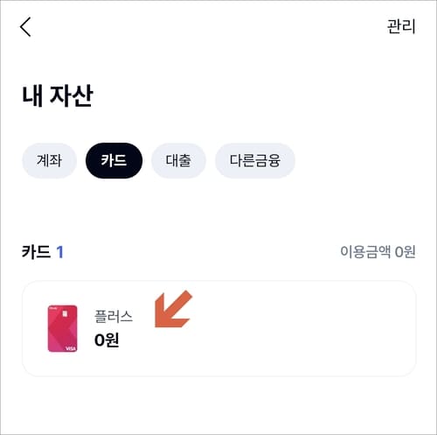Tap the pink Visa card image
The image size is (437, 435).
tap(63, 328)
